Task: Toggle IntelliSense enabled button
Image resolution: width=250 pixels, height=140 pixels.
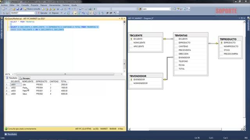Action: point(75,13)
